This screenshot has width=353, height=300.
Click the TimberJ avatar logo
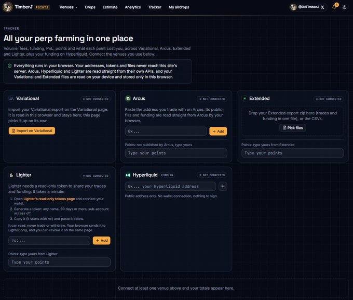pos(7,7)
